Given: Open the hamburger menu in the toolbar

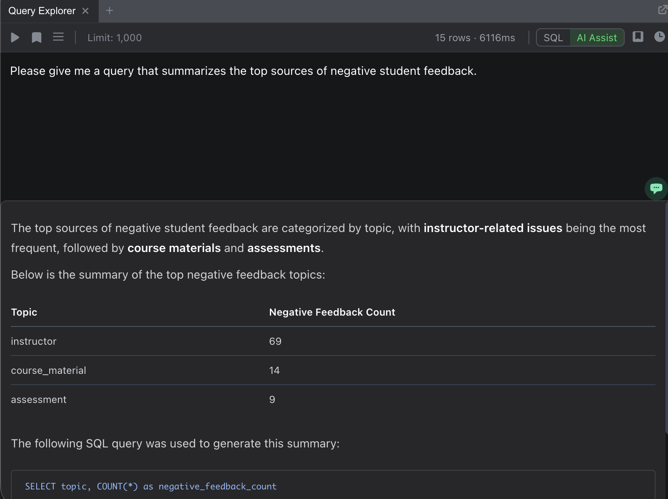Looking at the screenshot, I should [x=58, y=37].
